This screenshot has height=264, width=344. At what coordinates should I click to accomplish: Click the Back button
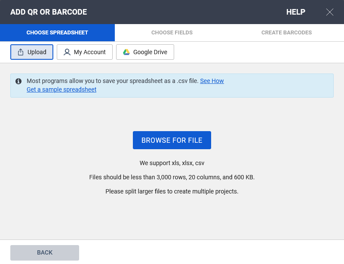(45, 252)
